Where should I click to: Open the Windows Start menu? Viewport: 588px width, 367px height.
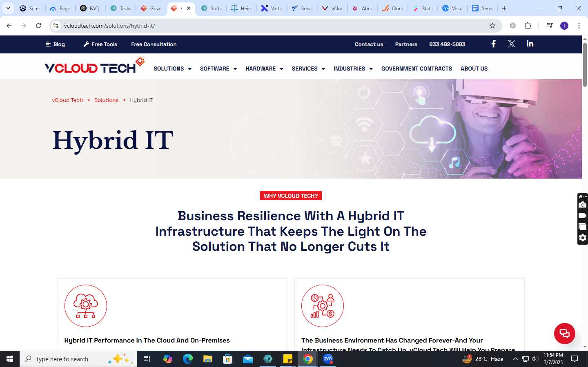[10, 359]
